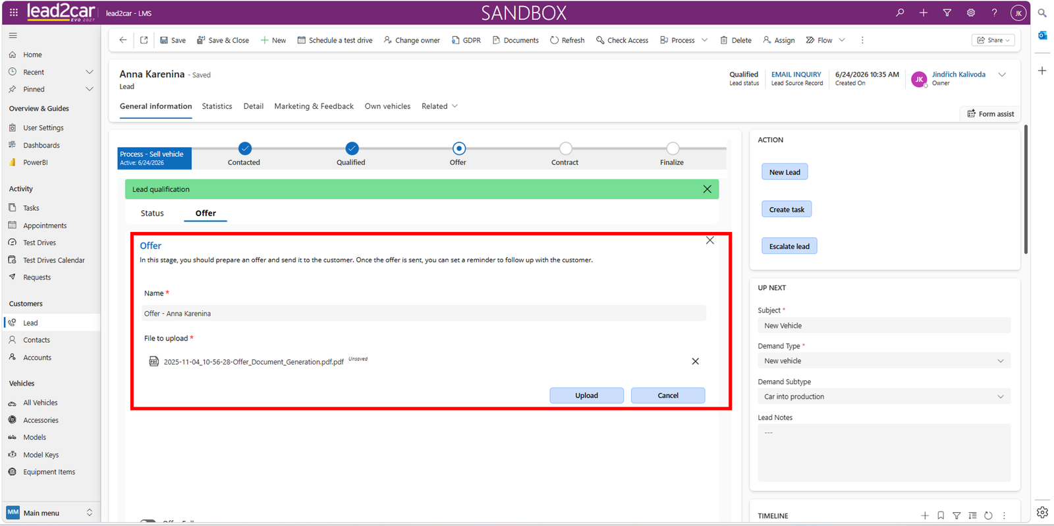Expand the Pinned navigation section
This screenshot has width=1054, height=526.
point(90,89)
